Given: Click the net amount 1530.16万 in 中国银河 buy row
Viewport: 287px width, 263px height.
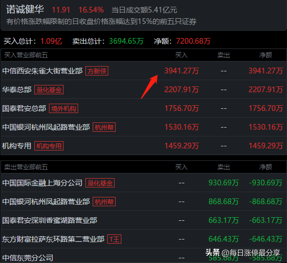Looking at the screenshot, I should pos(266,127).
